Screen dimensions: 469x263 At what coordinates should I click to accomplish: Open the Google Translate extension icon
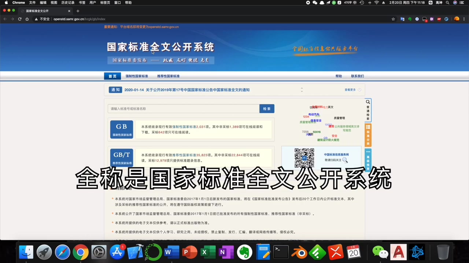(402, 19)
